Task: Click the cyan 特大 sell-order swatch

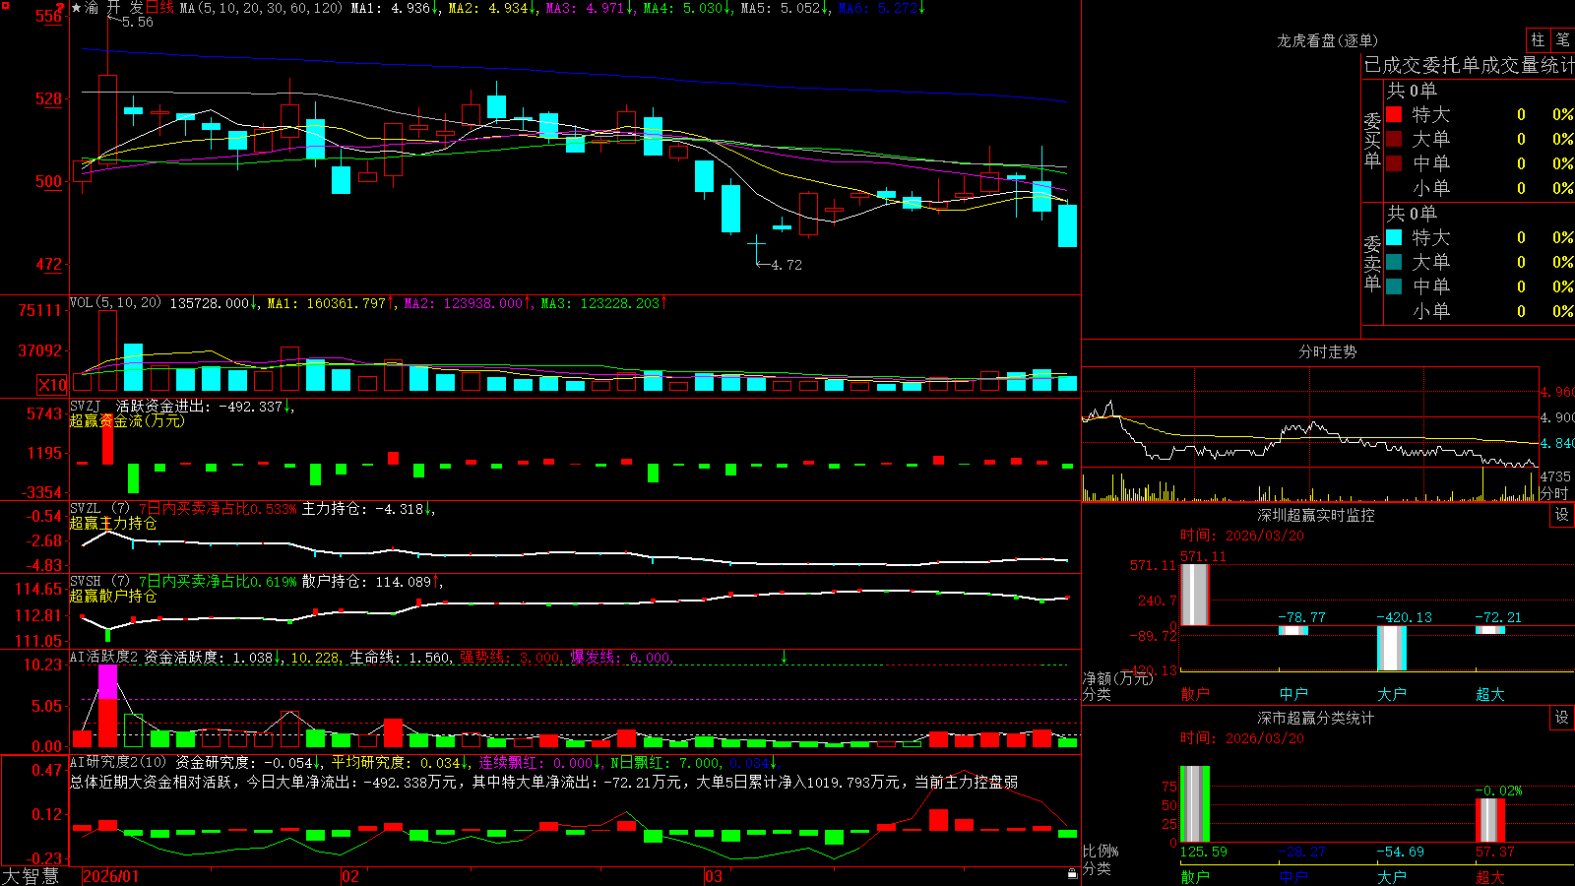Action: click(1394, 237)
